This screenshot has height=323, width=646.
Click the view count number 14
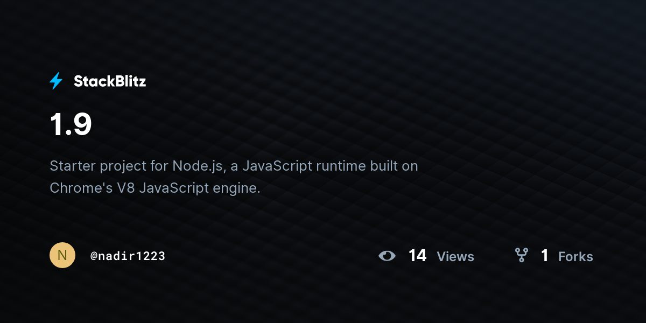[417, 256]
